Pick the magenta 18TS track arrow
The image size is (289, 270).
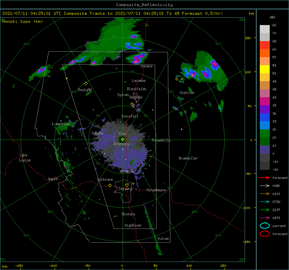point(265,218)
